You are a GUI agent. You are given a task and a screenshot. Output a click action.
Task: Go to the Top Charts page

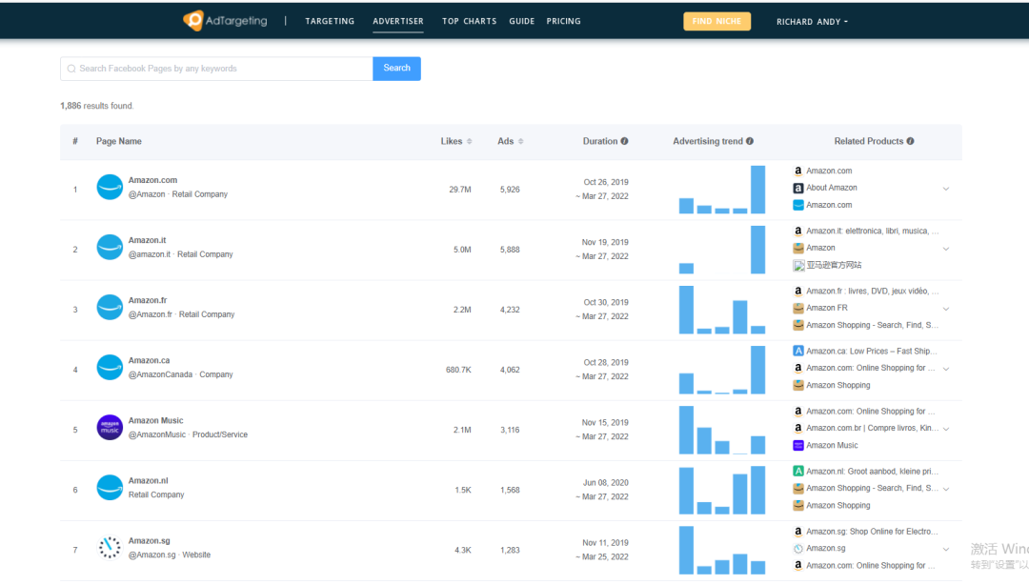tap(469, 21)
